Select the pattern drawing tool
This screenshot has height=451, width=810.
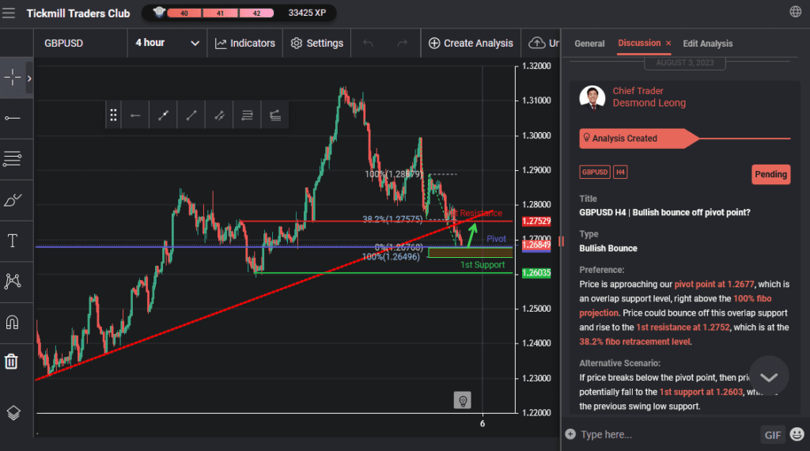(x=13, y=281)
